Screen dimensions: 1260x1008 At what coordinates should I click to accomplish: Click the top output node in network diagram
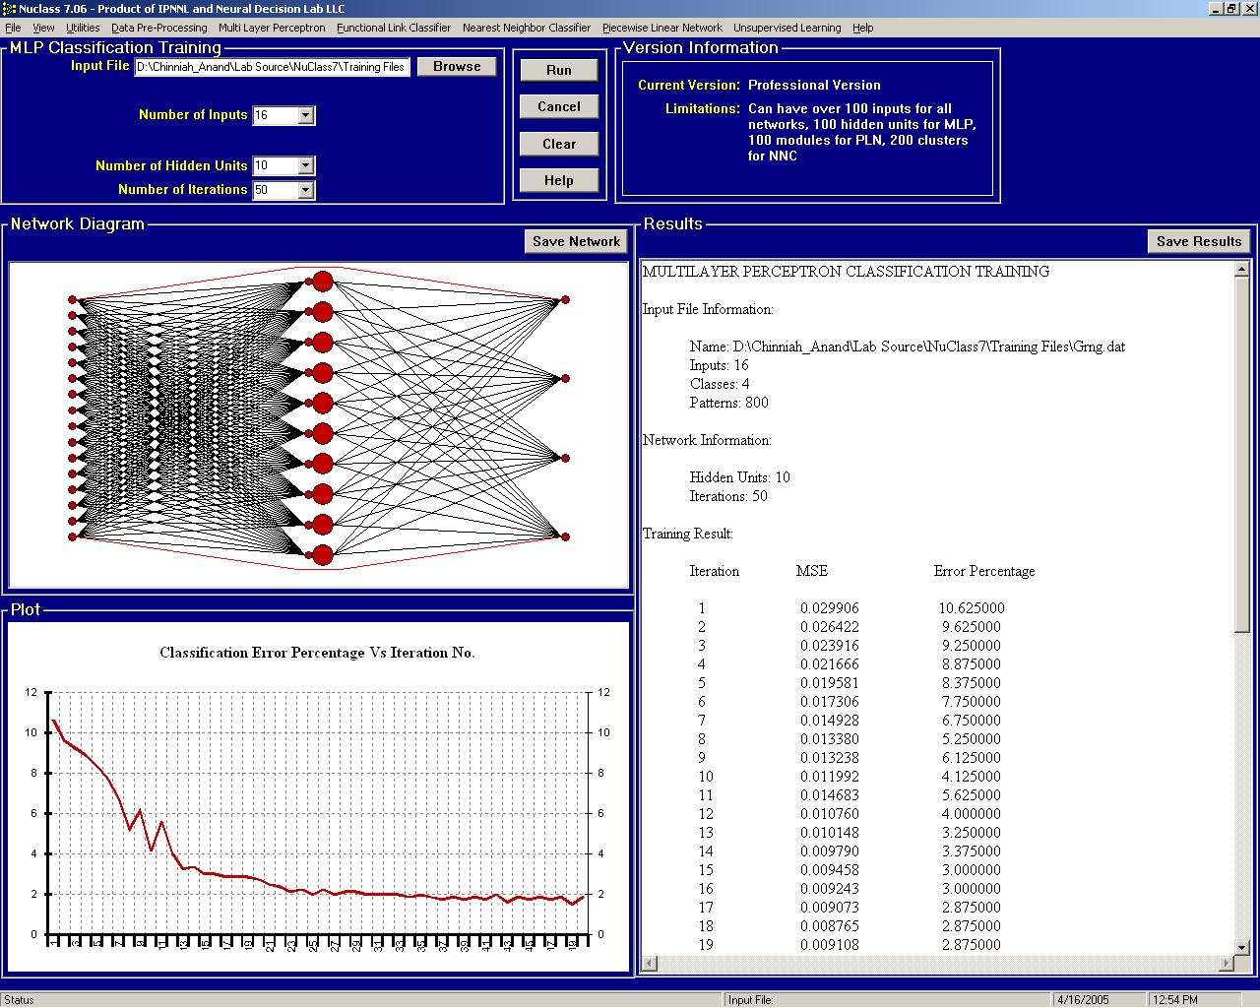point(565,299)
